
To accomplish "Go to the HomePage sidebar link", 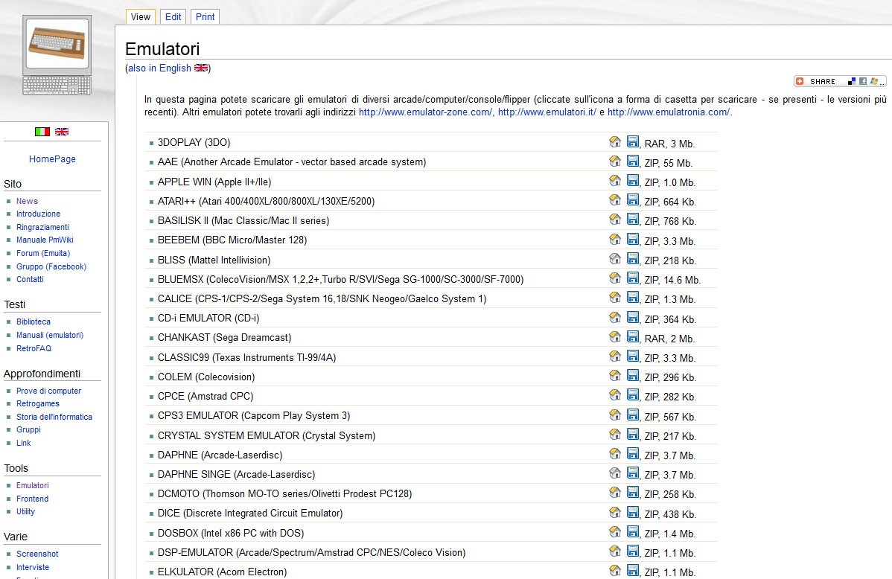I will (x=52, y=159).
